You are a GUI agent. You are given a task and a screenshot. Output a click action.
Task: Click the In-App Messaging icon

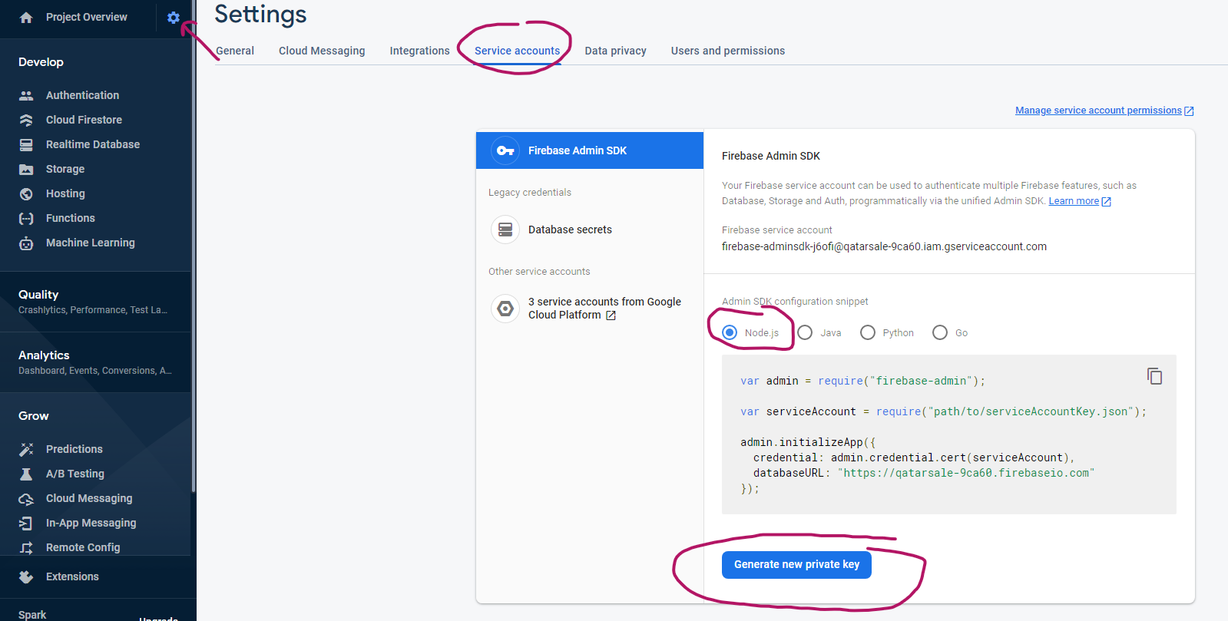click(26, 523)
